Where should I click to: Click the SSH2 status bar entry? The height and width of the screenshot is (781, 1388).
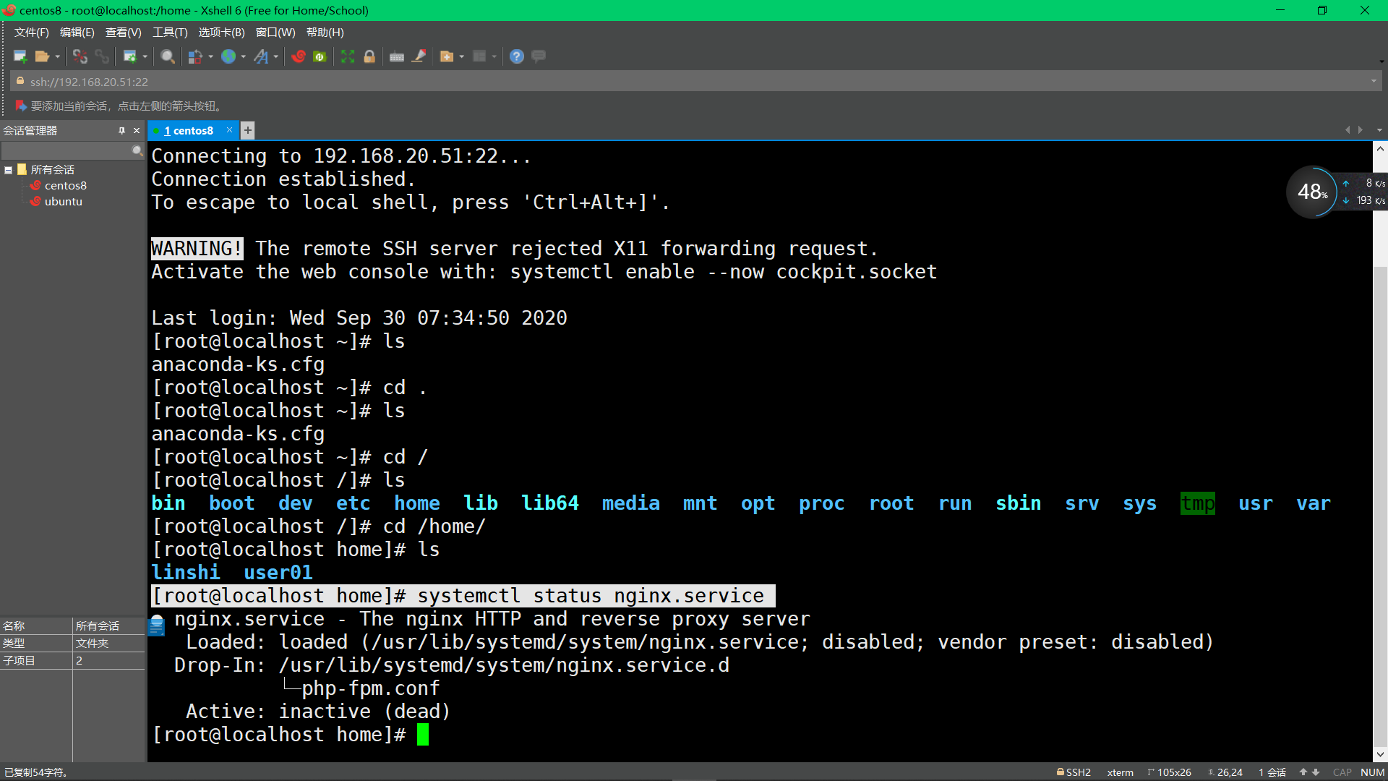[1074, 772]
